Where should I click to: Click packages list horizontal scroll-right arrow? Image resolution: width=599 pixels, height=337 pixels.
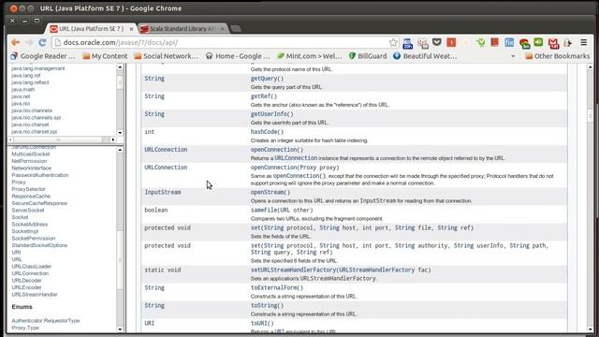pos(112,139)
